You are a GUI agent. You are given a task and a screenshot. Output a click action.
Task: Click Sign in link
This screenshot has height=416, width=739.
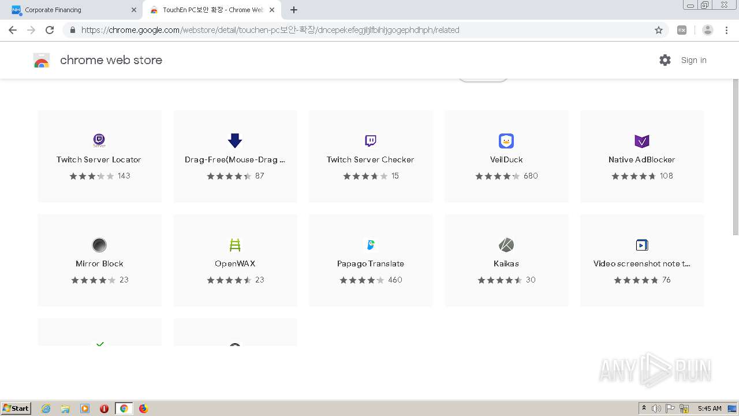[693, 60]
